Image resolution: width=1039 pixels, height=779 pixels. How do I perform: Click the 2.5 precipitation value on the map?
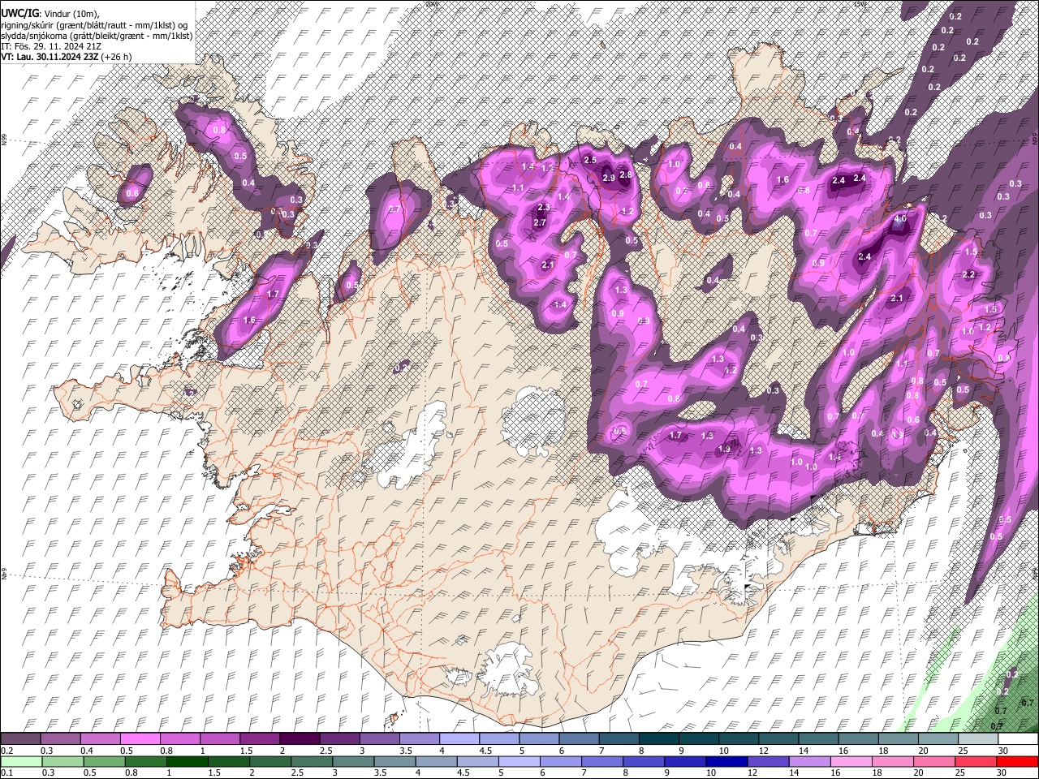(590, 160)
